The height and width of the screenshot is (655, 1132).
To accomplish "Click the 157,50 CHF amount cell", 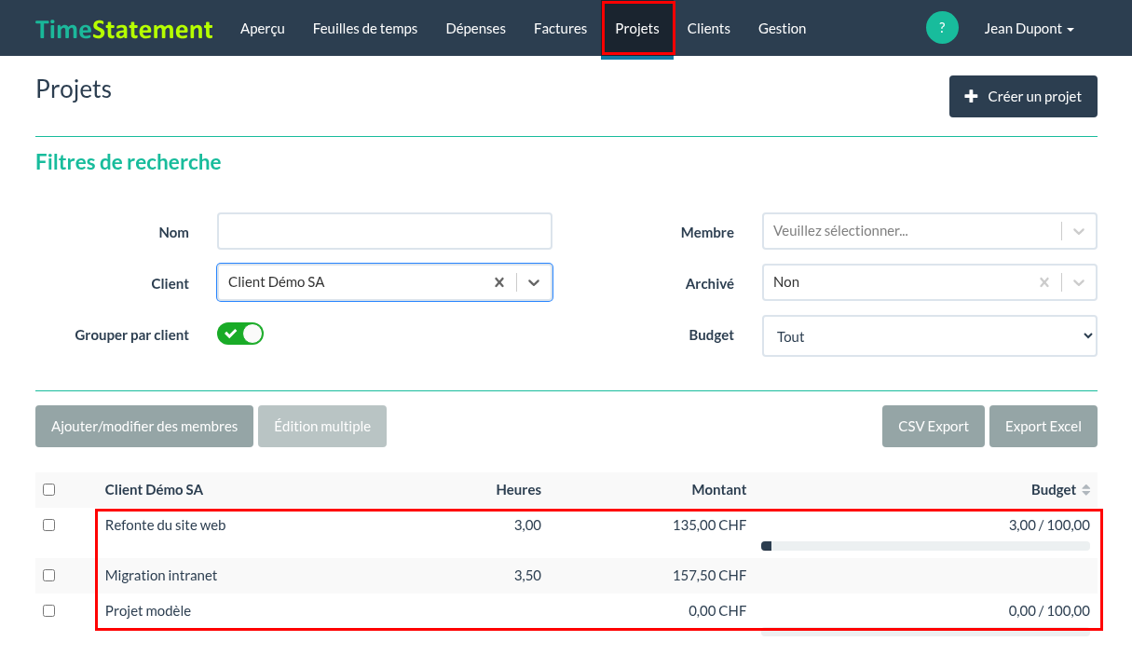I will pyautogui.click(x=709, y=575).
